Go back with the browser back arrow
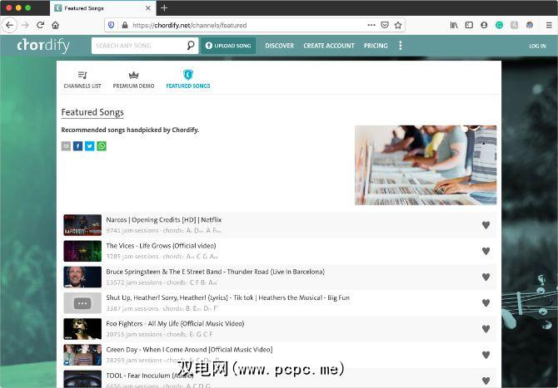The height and width of the screenshot is (388, 558). coord(10,25)
